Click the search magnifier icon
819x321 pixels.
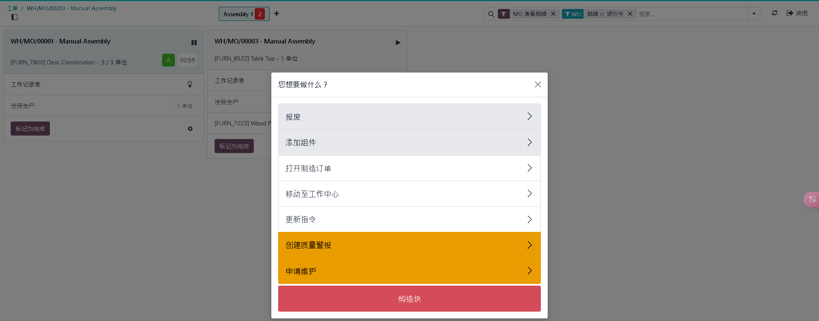pos(491,14)
